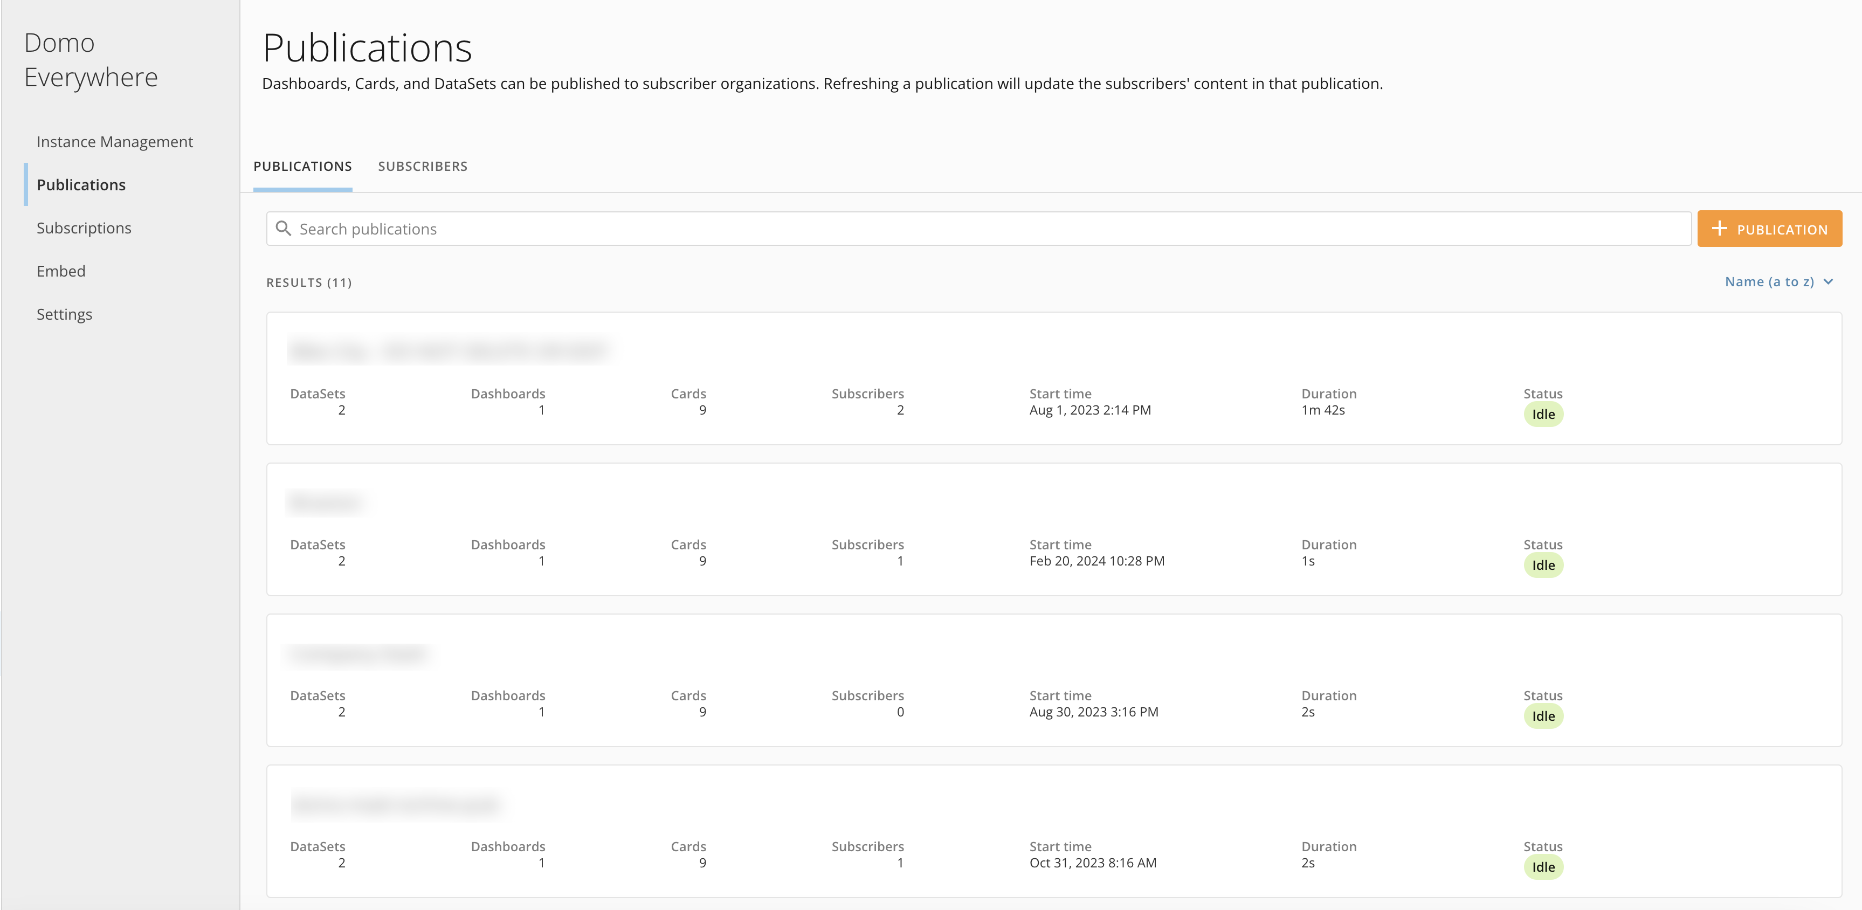1862x910 pixels.
Task: Open the publication started Oct 31, 2023 8:16 AM
Action: [x=1054, y=831]
